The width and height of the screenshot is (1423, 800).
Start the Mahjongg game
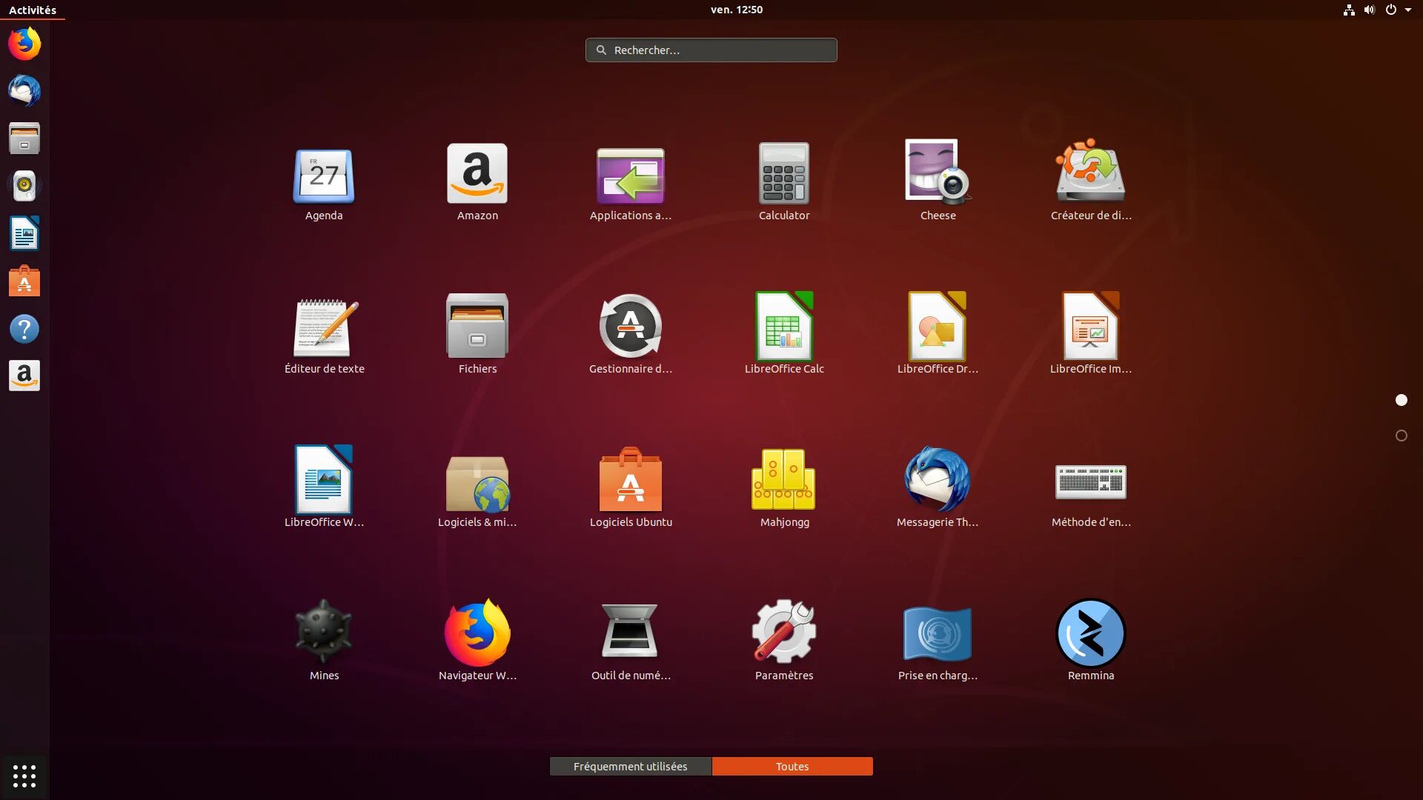pos(784,479)
